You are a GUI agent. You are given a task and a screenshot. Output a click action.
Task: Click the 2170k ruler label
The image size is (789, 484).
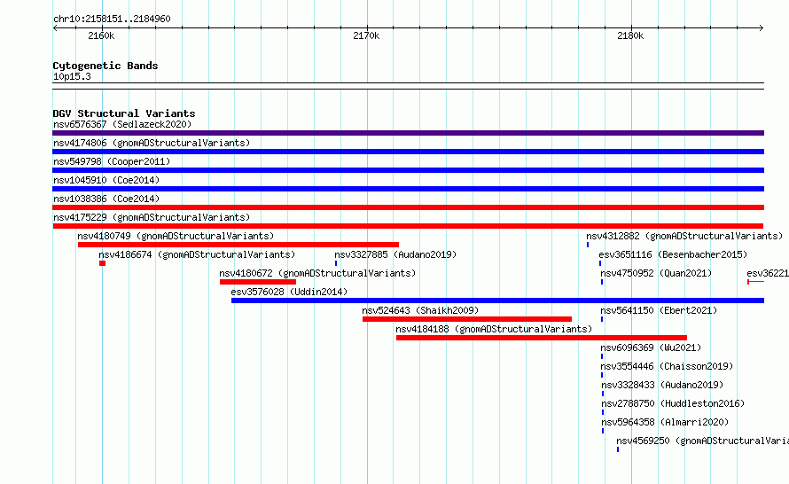[366, 35]
